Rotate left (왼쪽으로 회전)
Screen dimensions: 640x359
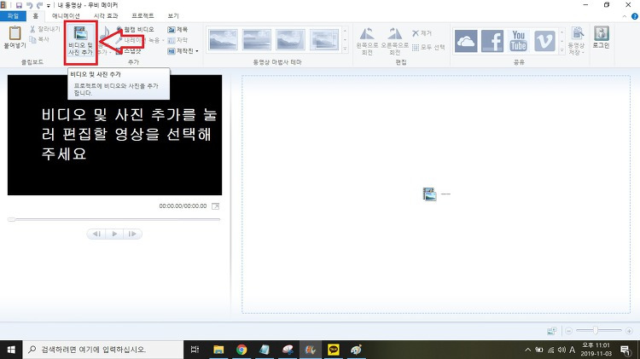point(367,41)
